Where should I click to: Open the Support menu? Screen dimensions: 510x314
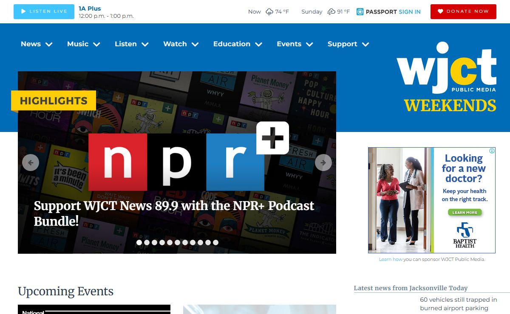pos(343,44)
